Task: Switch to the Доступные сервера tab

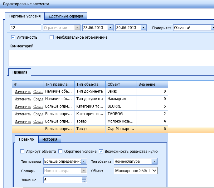Action: [x=66, y=16]
